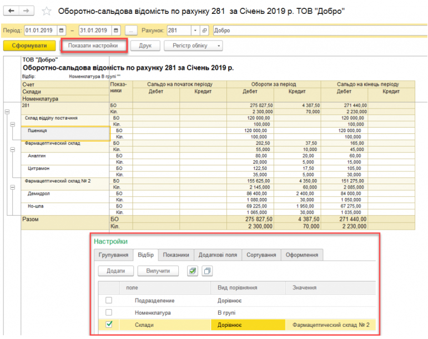The image size is (428, 339).
Task: Click the Друк button
Action: tap(145, 45)
